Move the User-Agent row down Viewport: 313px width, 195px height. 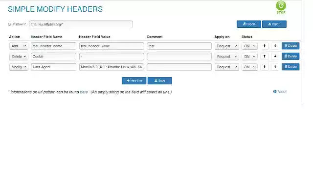[x=275, y=67]
